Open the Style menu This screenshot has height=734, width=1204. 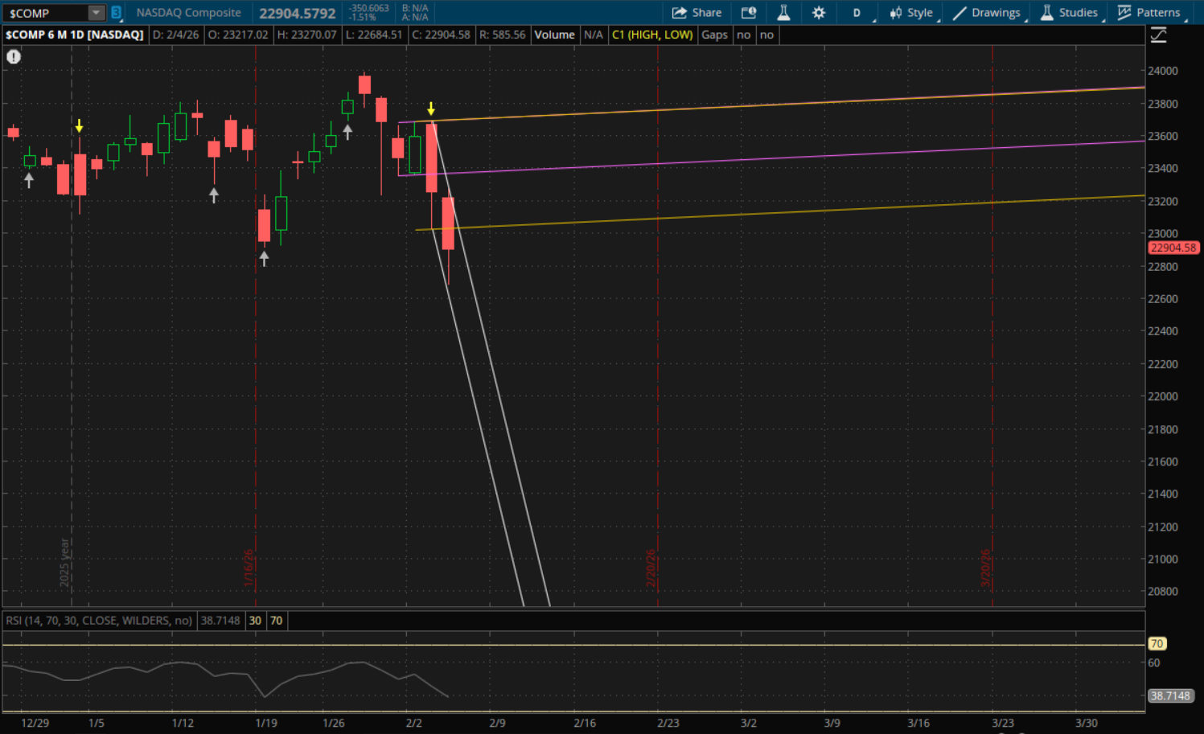[911, 13]
